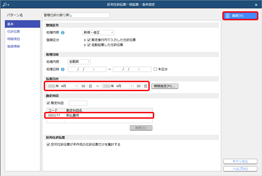Click the 勘定科目名 column header
This screenshot has width=262, height=176.
point(109,110)
